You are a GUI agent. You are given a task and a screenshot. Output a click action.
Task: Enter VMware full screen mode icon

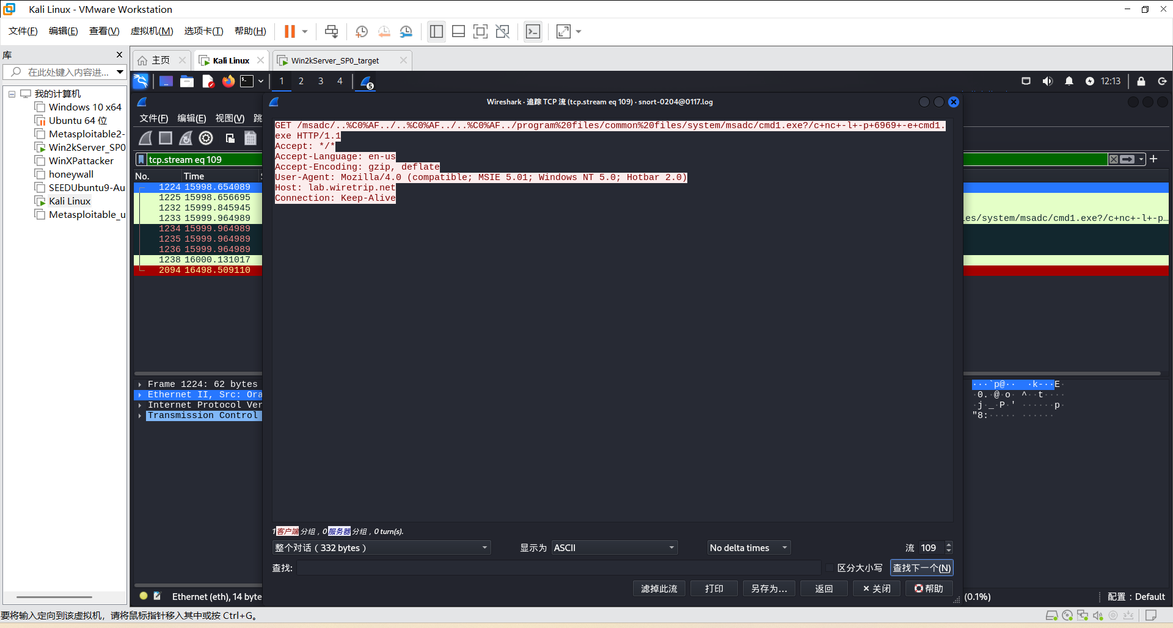[x=480, y=31]
